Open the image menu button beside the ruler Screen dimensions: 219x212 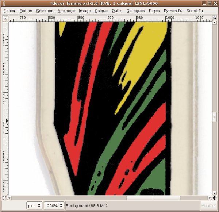pos(5,18)
